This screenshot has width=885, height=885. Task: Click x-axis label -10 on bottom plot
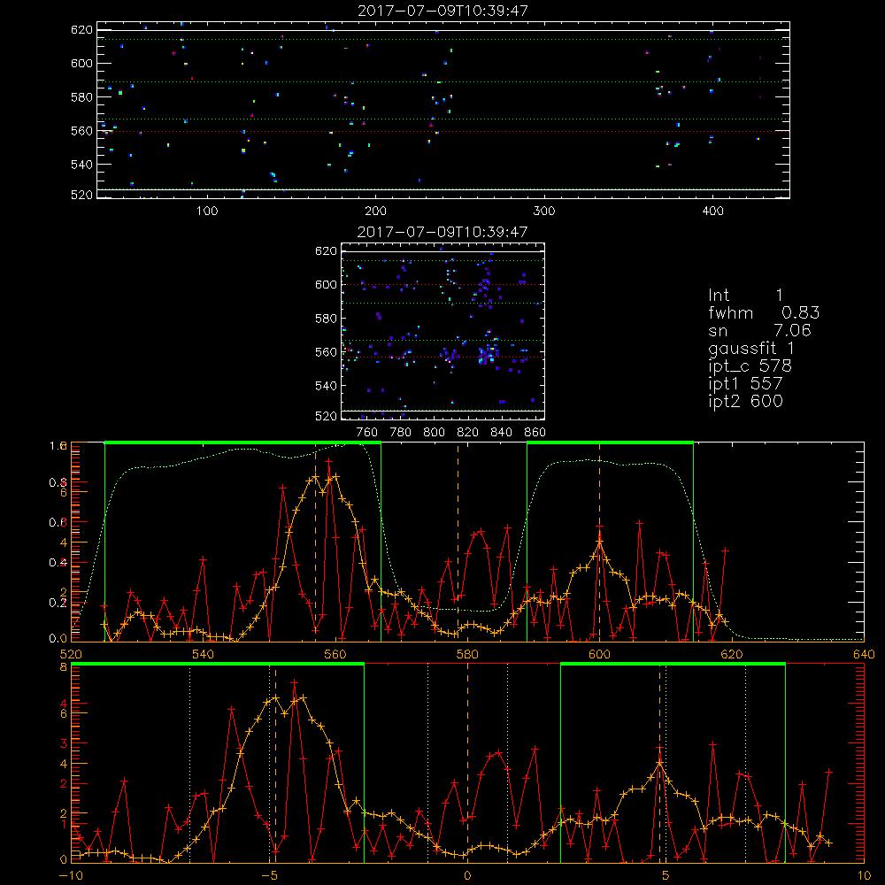(71, 876)
